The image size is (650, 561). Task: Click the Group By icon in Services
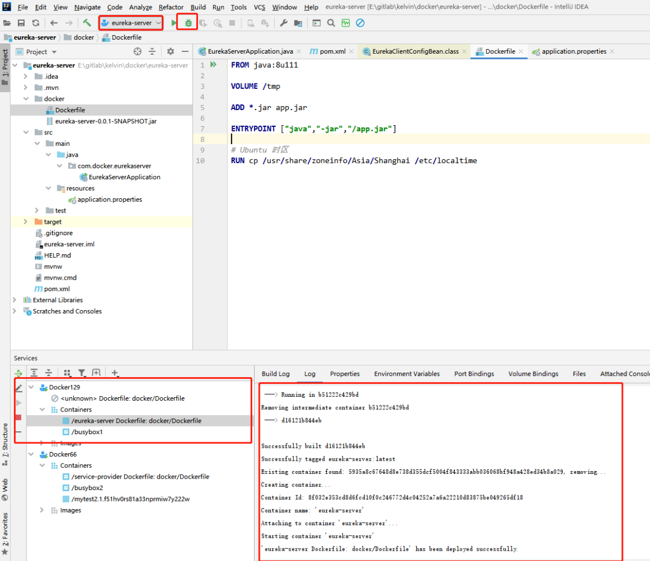tap(67, 372)
